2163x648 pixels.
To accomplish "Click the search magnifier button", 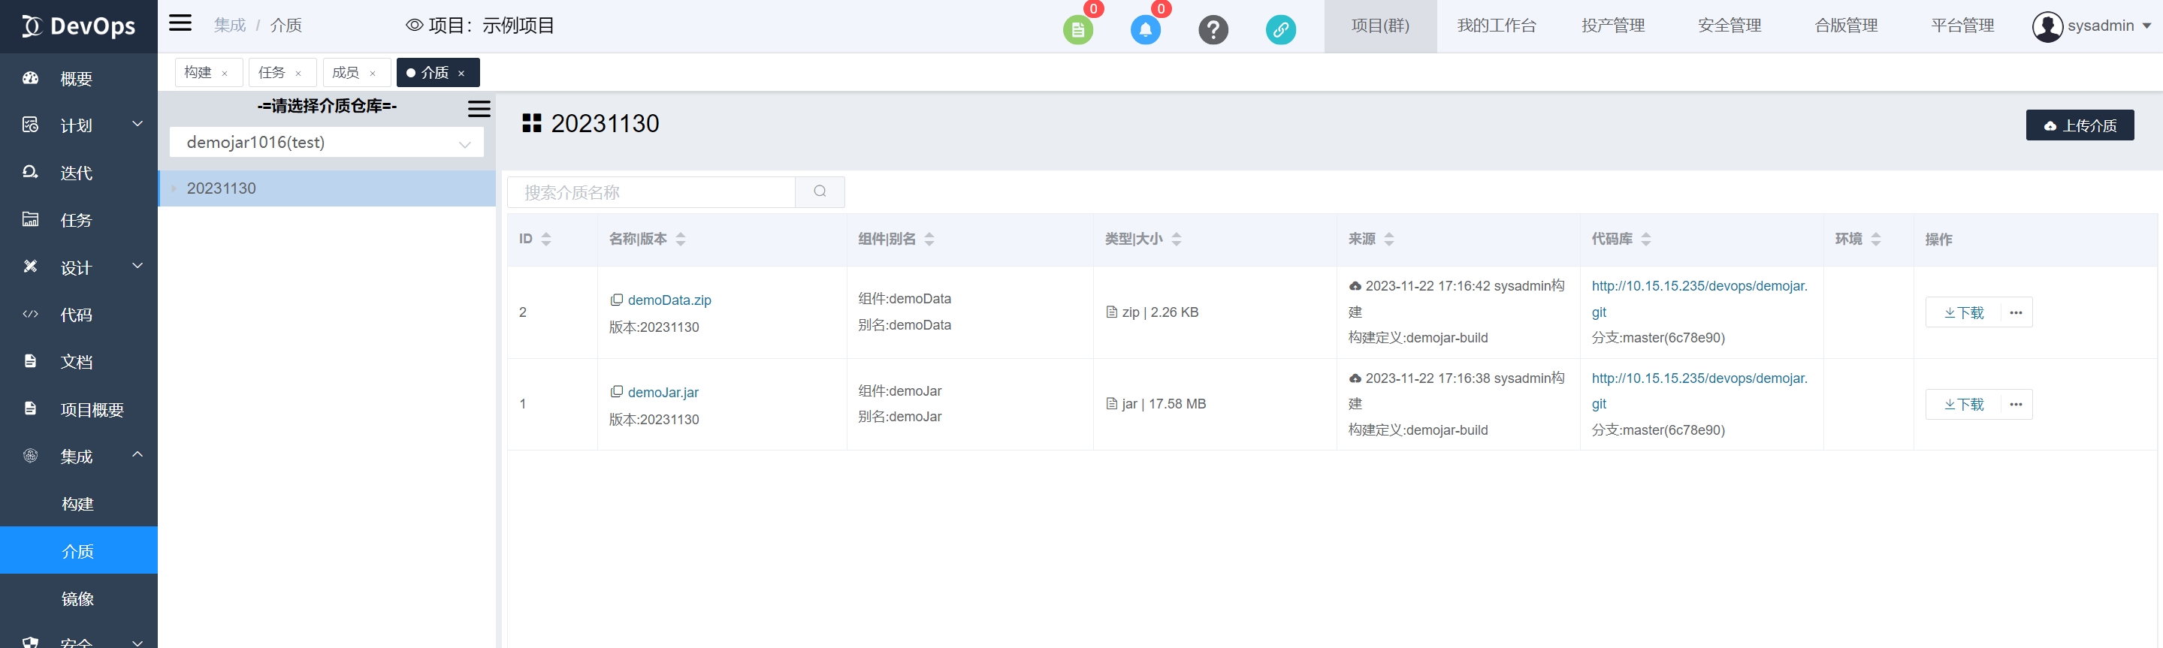I will click(x=820, y=192).
